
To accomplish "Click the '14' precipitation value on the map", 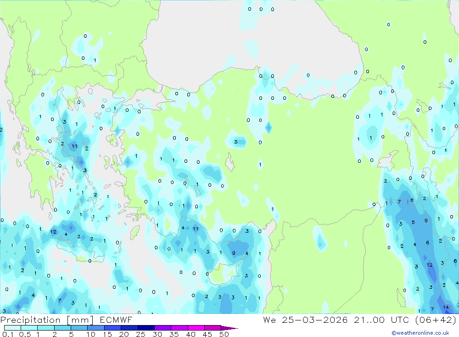I will 446,308.
